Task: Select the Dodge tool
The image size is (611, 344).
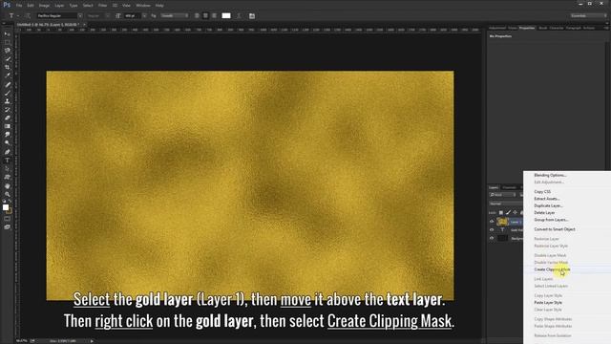Action: (7, 143)
